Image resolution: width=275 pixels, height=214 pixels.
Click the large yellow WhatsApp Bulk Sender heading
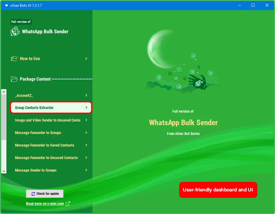click(x=183, y=123)
